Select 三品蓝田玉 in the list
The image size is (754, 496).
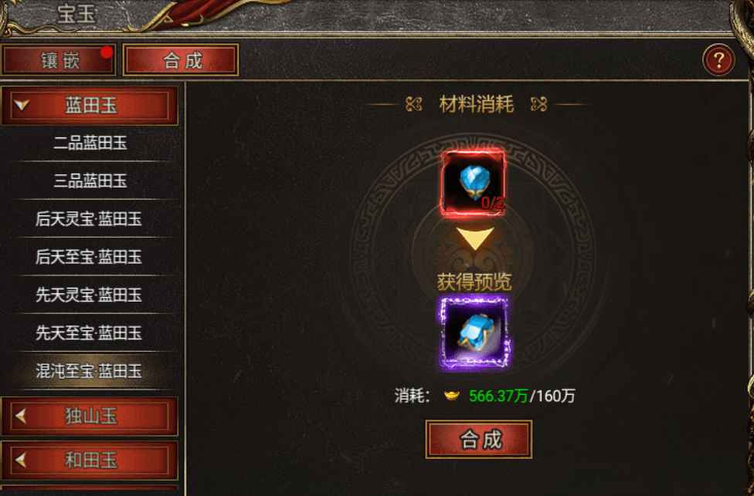90,181
